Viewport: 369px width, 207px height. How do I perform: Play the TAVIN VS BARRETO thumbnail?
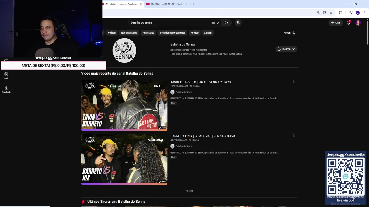pyautogui.click(x=124, y=105)
